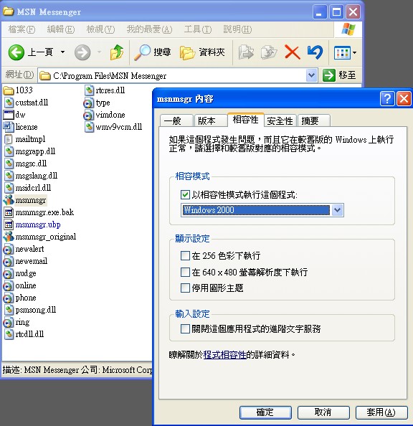This screenshot has width=413, height=426.
Task: Open the 程式相容性 help link
Action: [x=224, y=354]
